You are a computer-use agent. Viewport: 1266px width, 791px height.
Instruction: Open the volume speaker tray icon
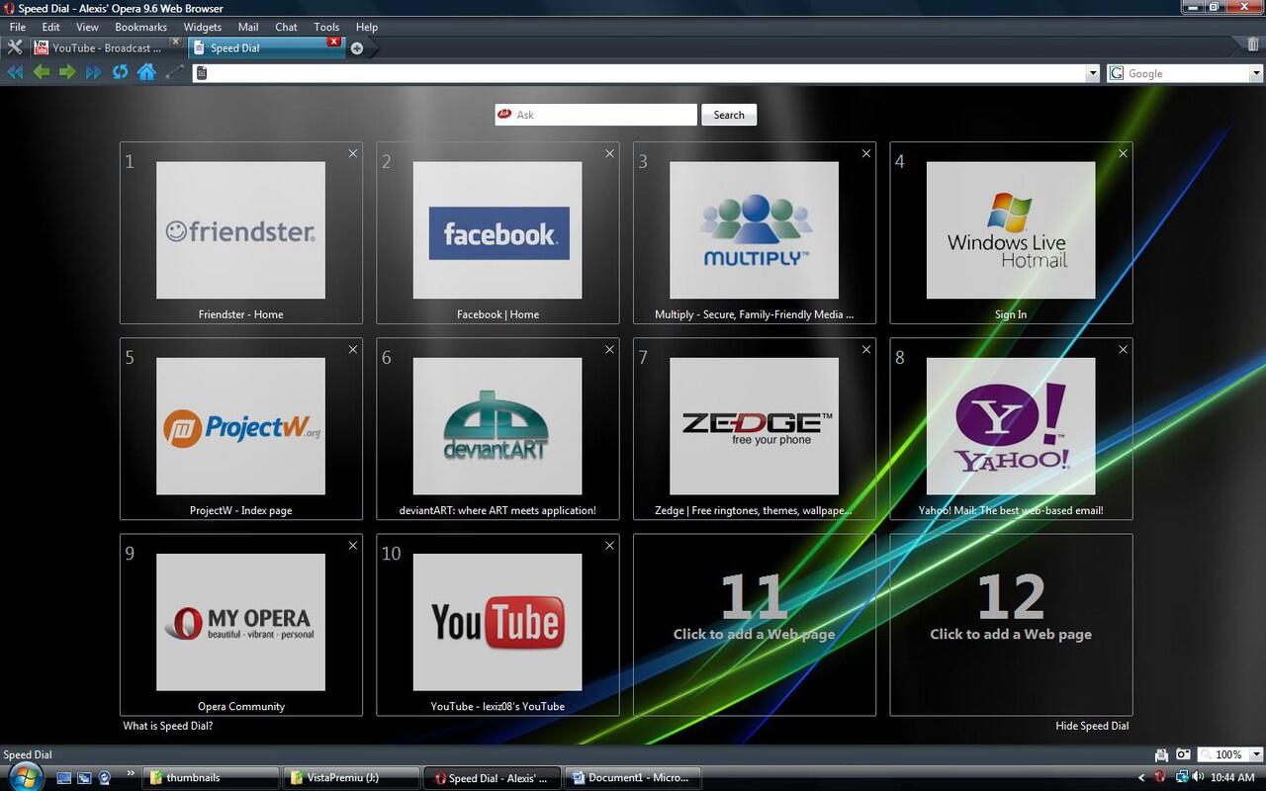1198,777
